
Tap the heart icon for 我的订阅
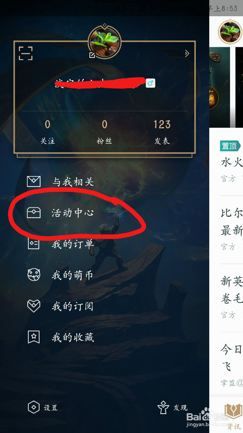(34, 306)
